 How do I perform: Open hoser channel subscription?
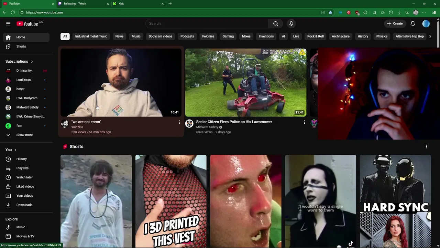point(26,89)
